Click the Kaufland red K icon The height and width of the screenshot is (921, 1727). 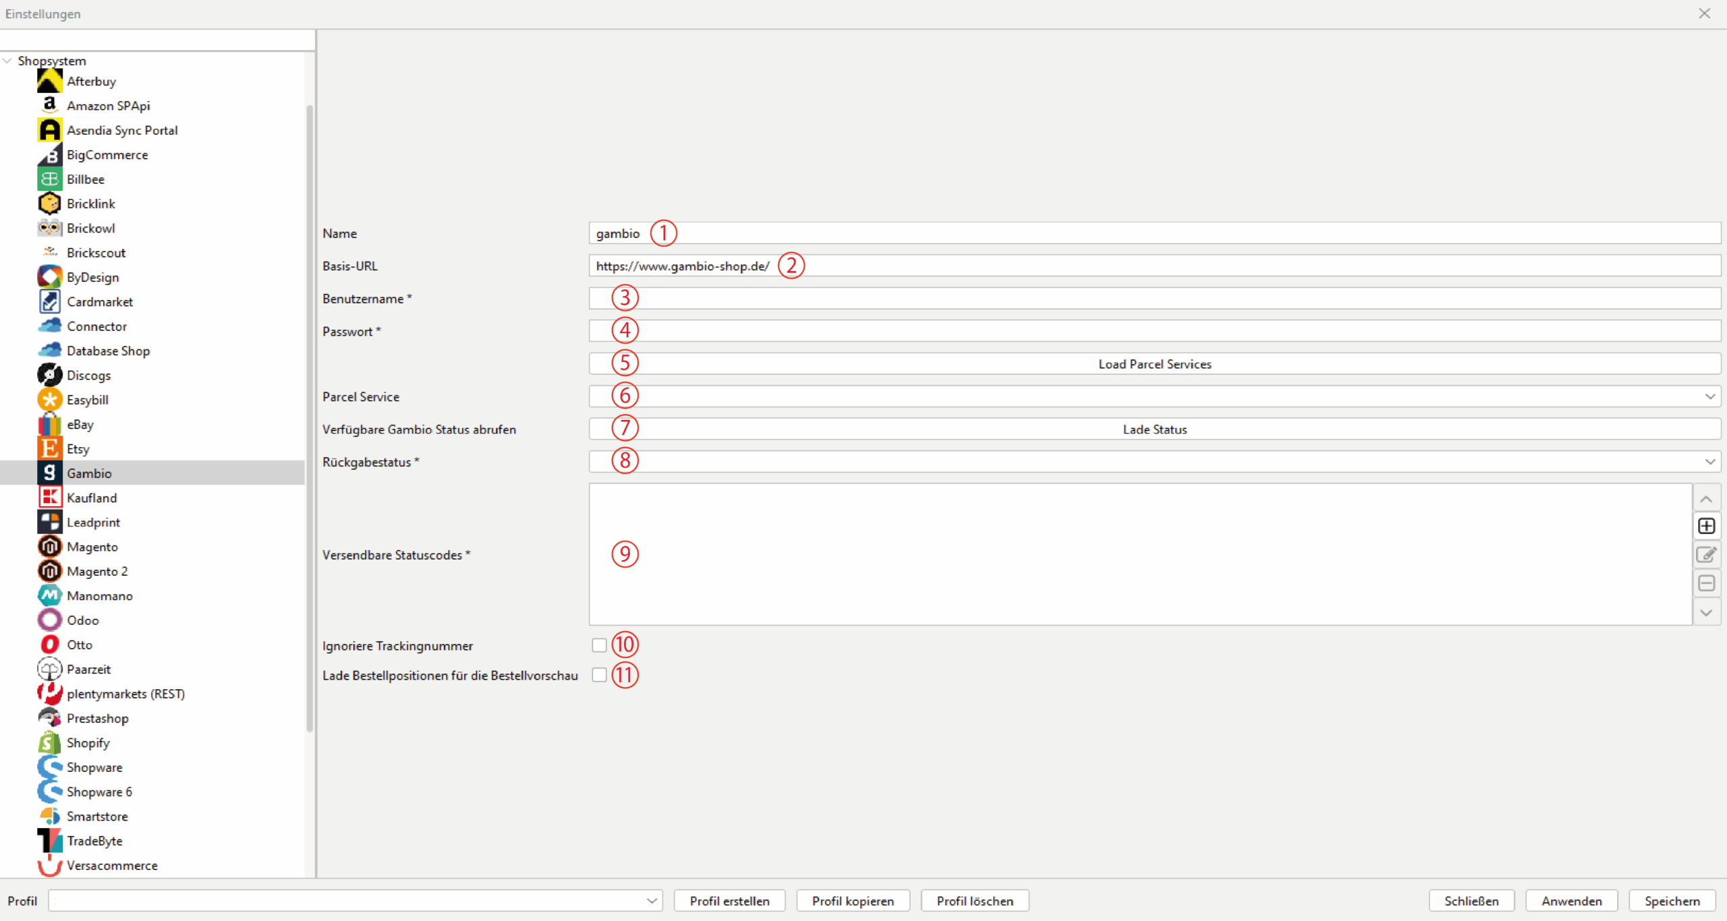pyautogui.click(x=49, y=498)
